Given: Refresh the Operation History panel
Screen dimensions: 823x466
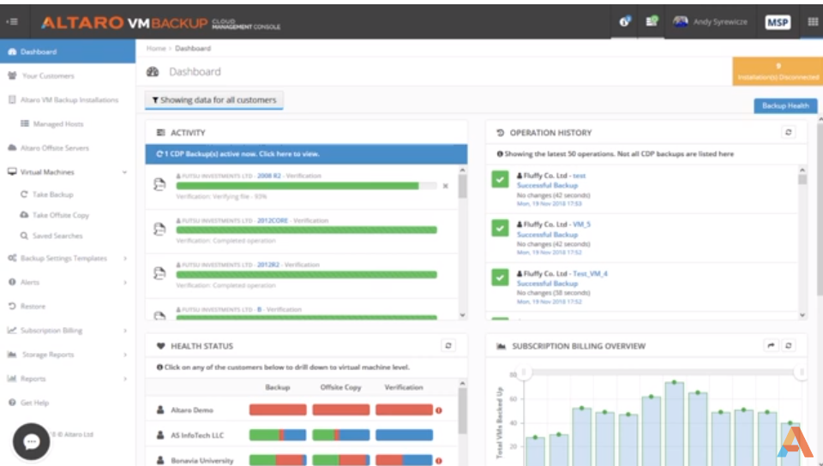Looking at the screenshot, I should [x=790, y=133].
